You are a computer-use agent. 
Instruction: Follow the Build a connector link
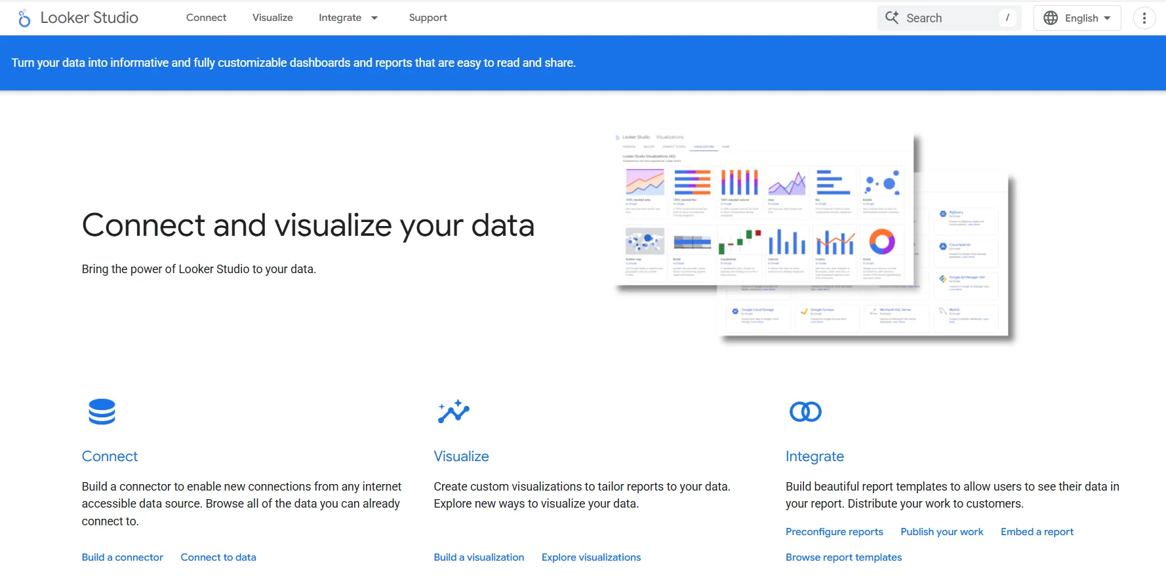point(123,557)
